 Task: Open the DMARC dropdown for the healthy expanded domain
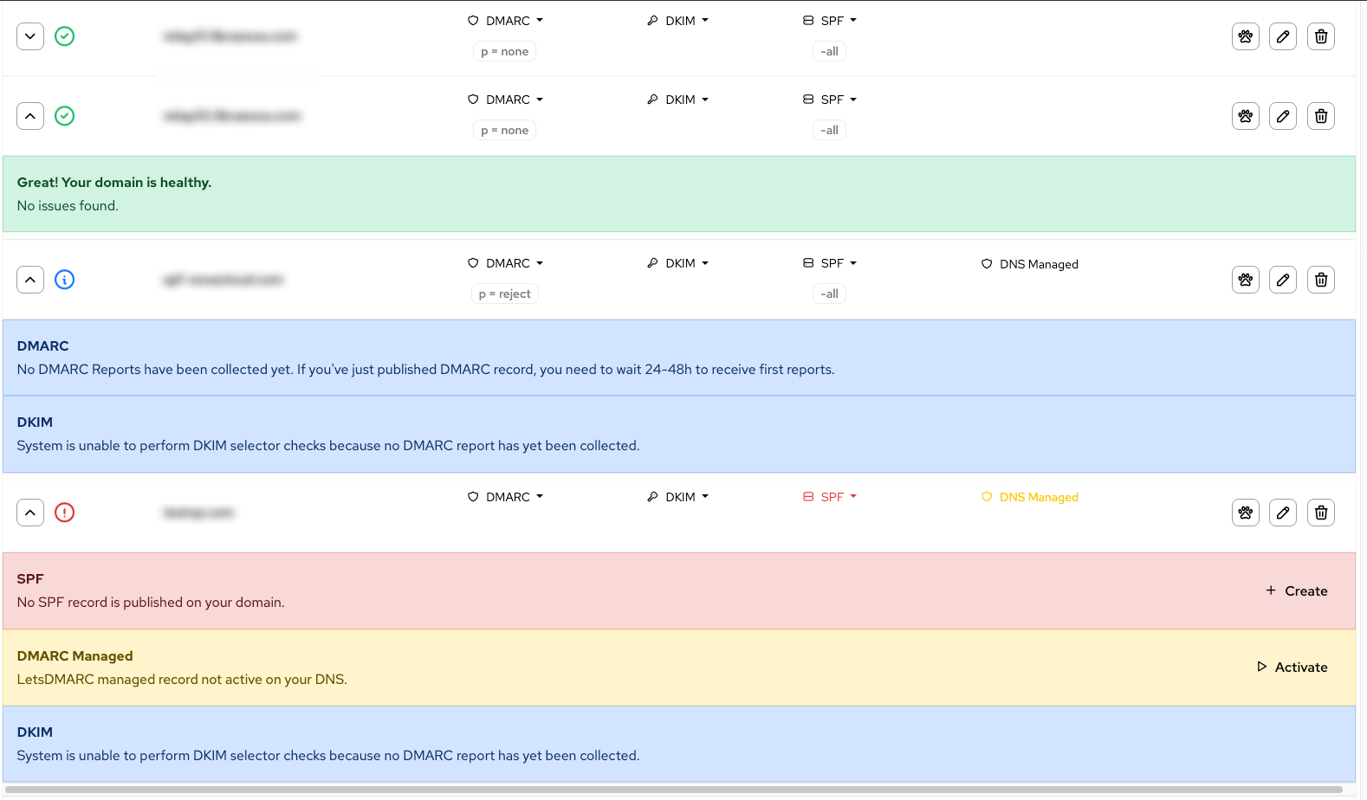tap(506, 100)
